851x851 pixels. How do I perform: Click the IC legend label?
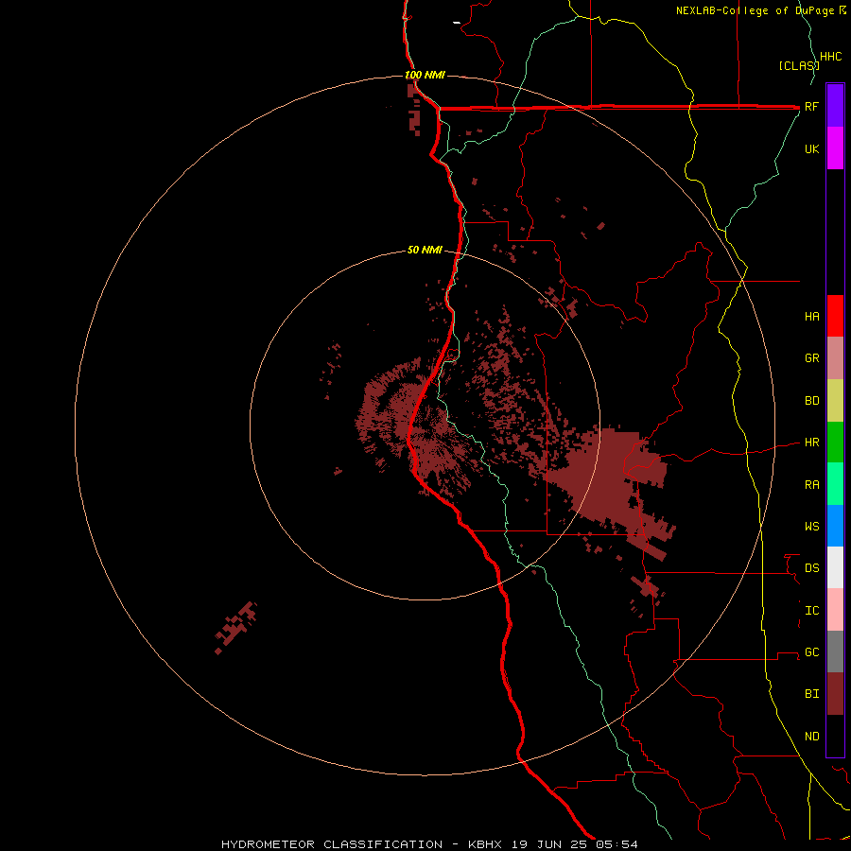pyautogui.click(x=811, y=611)
